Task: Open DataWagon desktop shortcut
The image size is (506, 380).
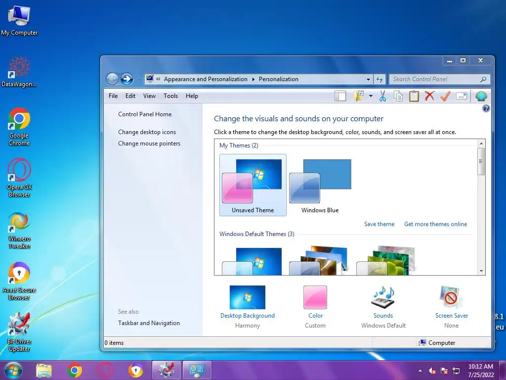Action: (19, 72)
